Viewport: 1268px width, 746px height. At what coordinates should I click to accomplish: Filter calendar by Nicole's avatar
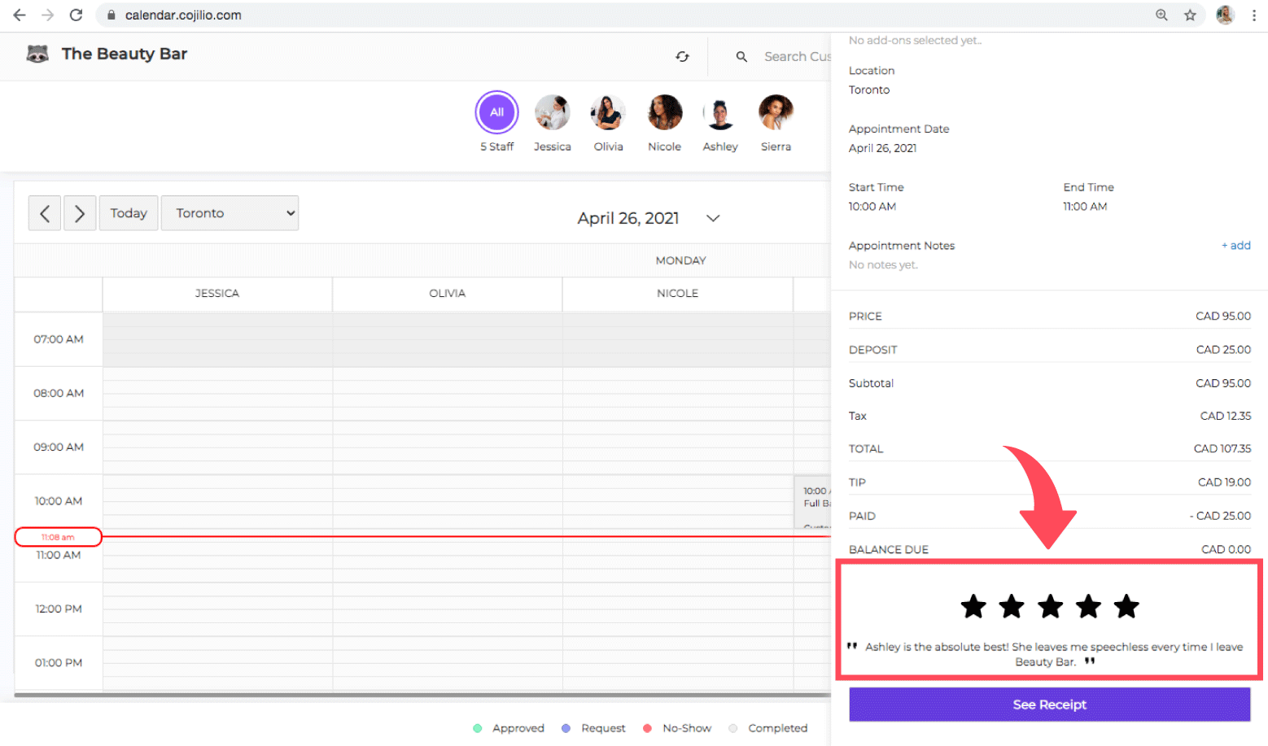pyautogui.click(x=664, y=112)
